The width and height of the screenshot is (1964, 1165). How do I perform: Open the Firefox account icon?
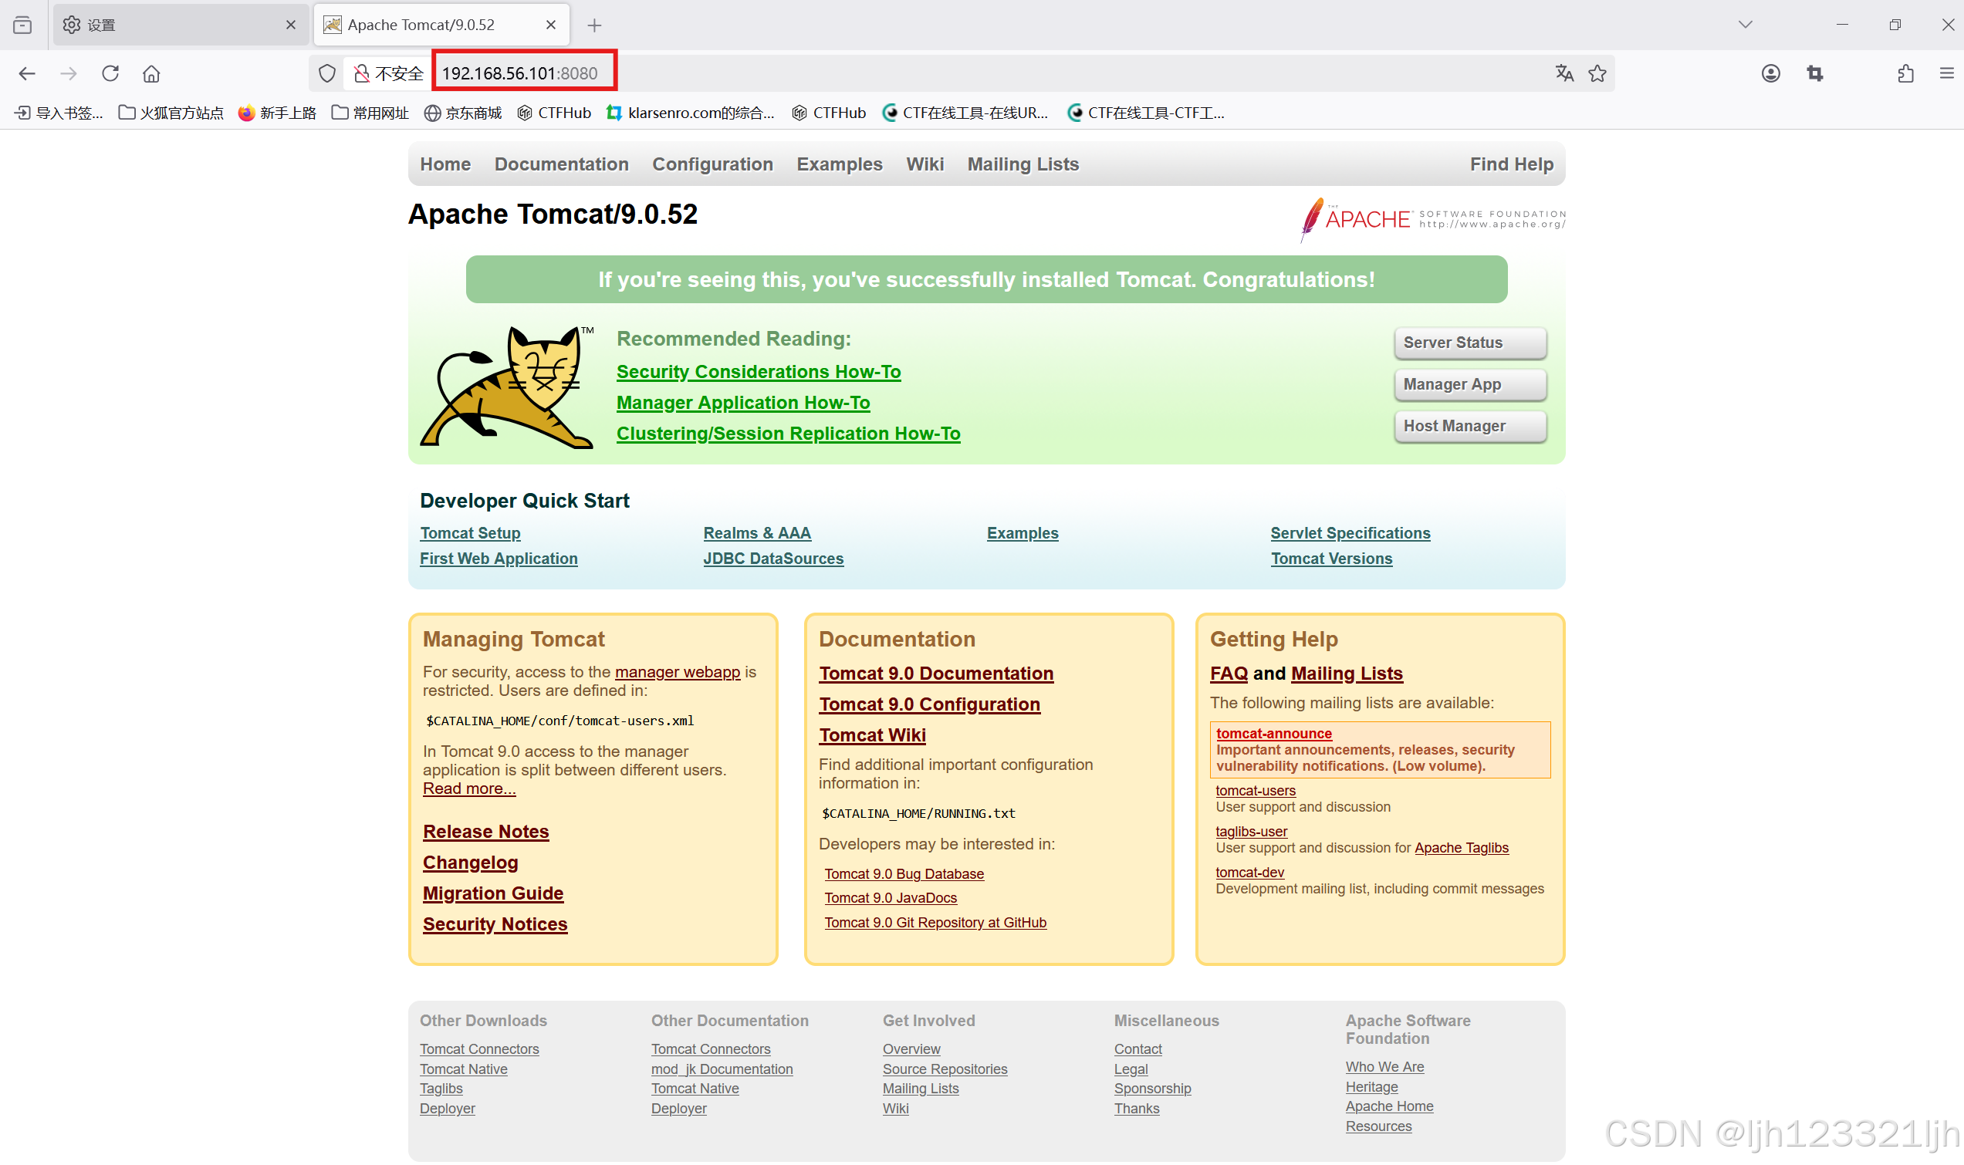1770,73
